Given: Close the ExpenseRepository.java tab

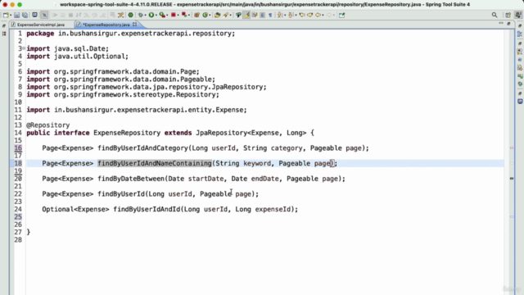Looking at the screenshot, I should (134, 25).
